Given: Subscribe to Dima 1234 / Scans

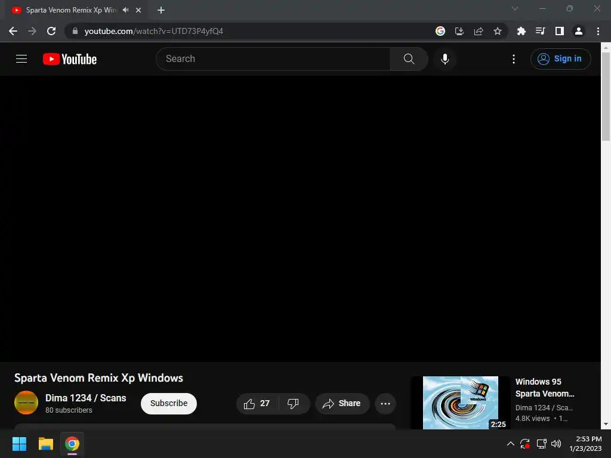Looking at the screenshot, I should [169, 404].
